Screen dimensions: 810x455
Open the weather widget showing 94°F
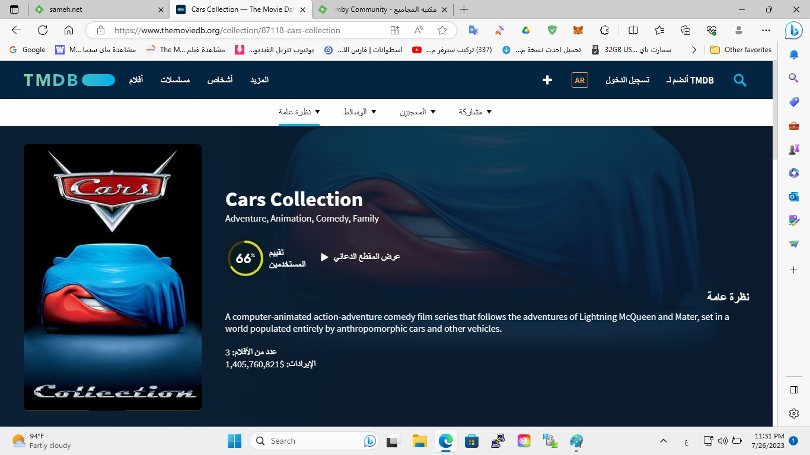coord(42,441)
